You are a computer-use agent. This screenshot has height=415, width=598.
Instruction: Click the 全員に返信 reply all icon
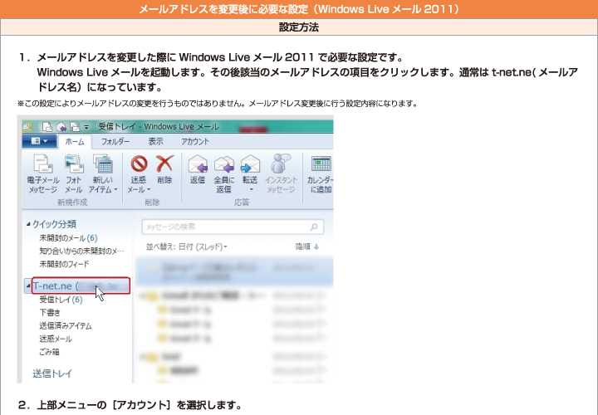[x=224, y=164]
